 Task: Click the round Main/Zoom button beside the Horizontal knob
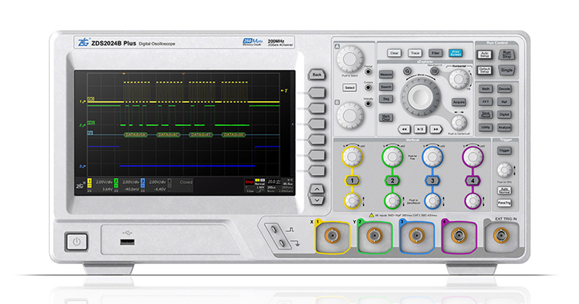click(435, 71)
